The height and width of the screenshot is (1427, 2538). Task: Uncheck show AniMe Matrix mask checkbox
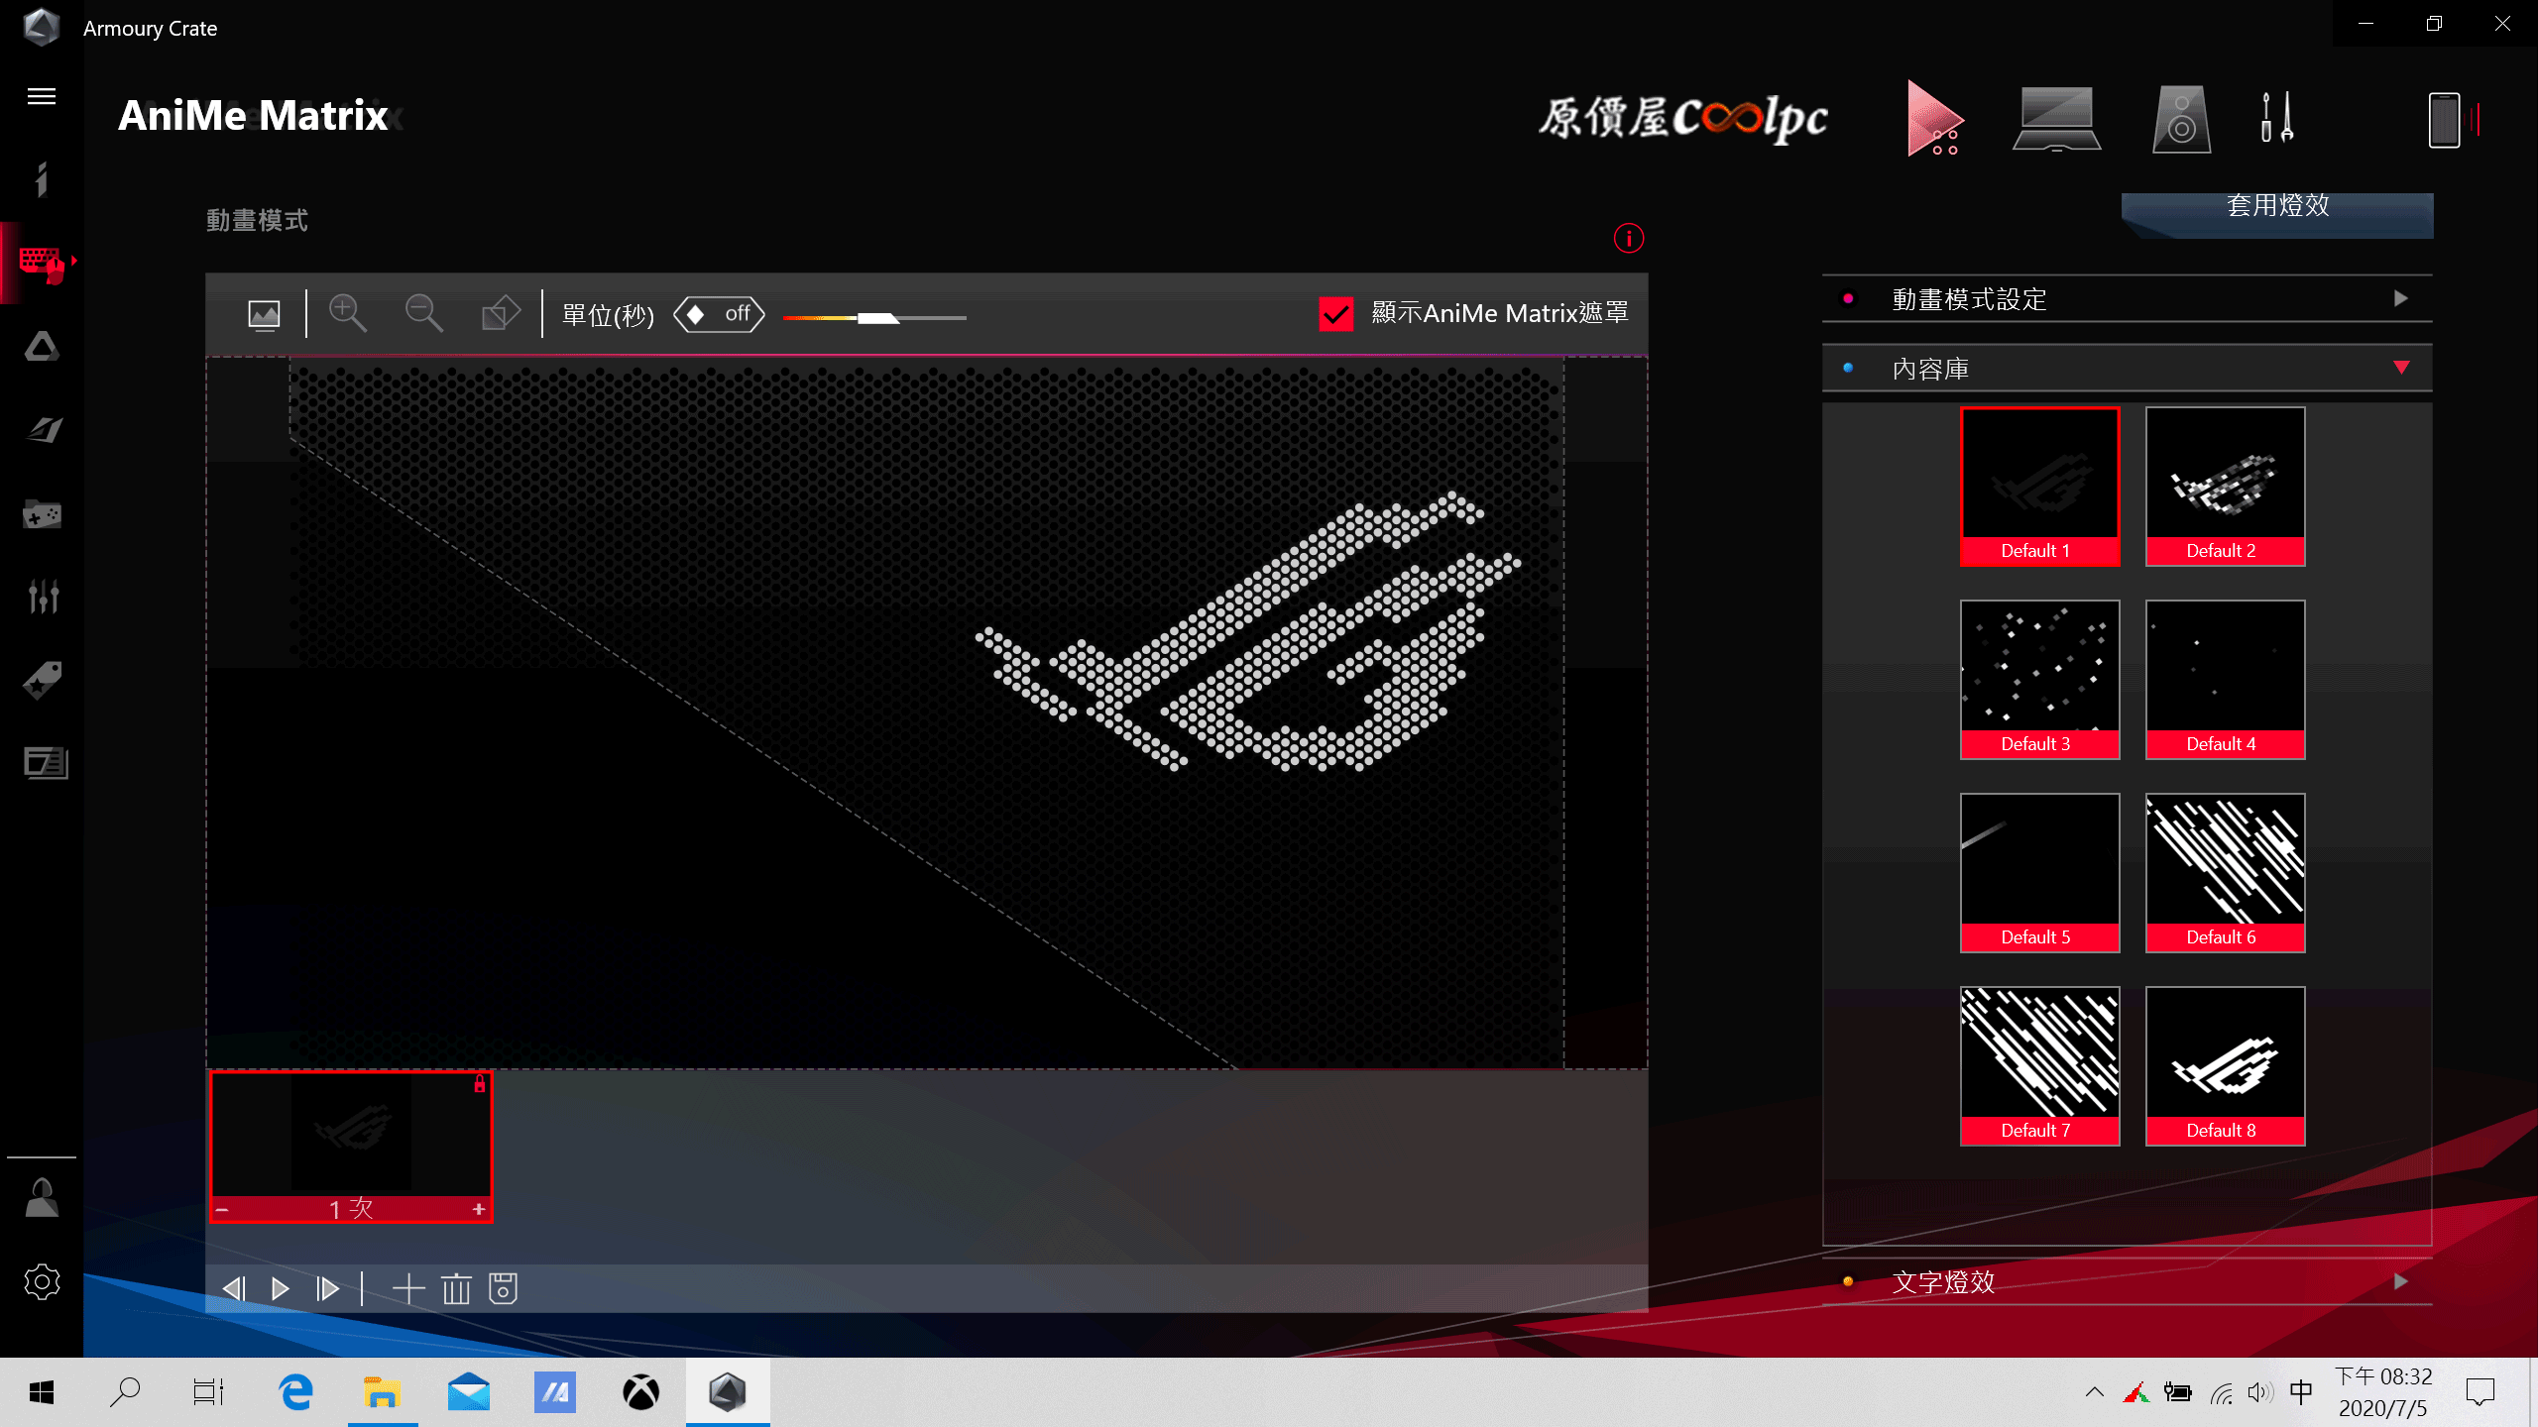tap(1335, 314)
